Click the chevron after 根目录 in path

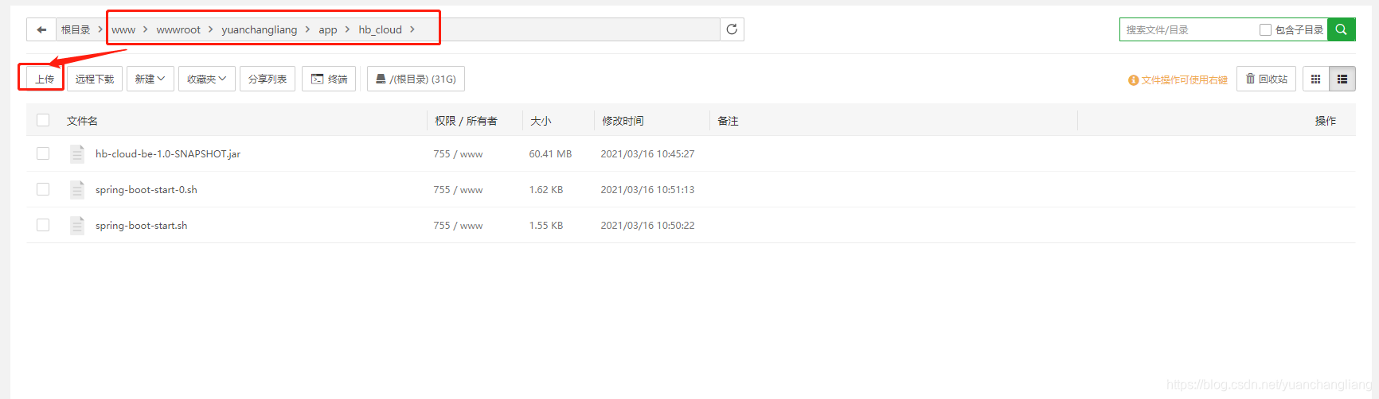pos(100,29)
